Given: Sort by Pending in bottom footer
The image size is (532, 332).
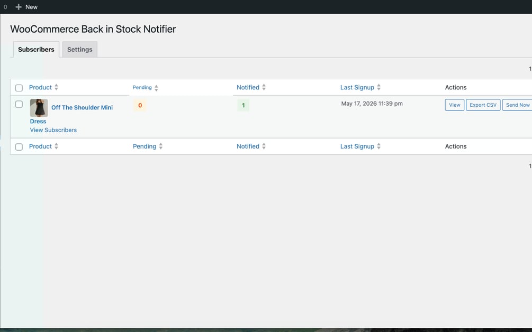Looking at the screenshot, I should tap(145, 146).
